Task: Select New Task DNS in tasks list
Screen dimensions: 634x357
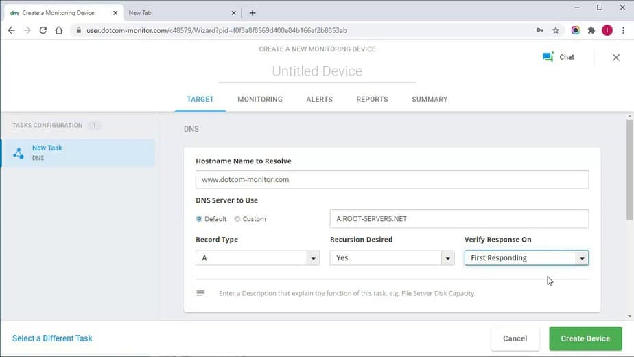Action: click(78, 153)
